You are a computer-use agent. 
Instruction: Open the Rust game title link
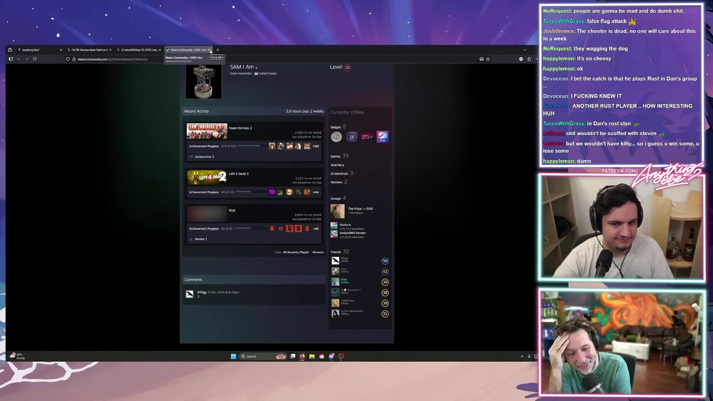coord(232,211)
